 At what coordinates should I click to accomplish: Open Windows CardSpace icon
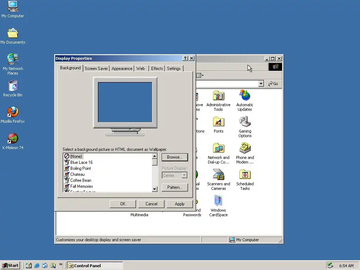pos(218,206)
